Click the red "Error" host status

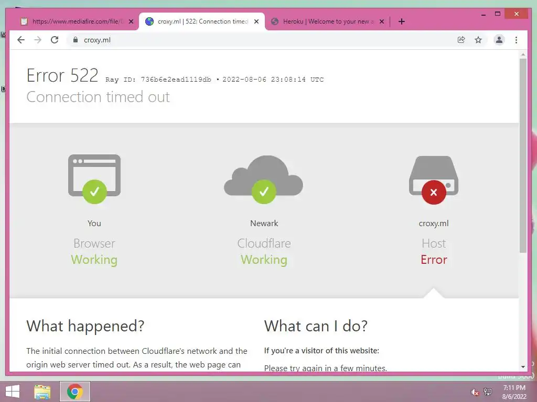434,260
